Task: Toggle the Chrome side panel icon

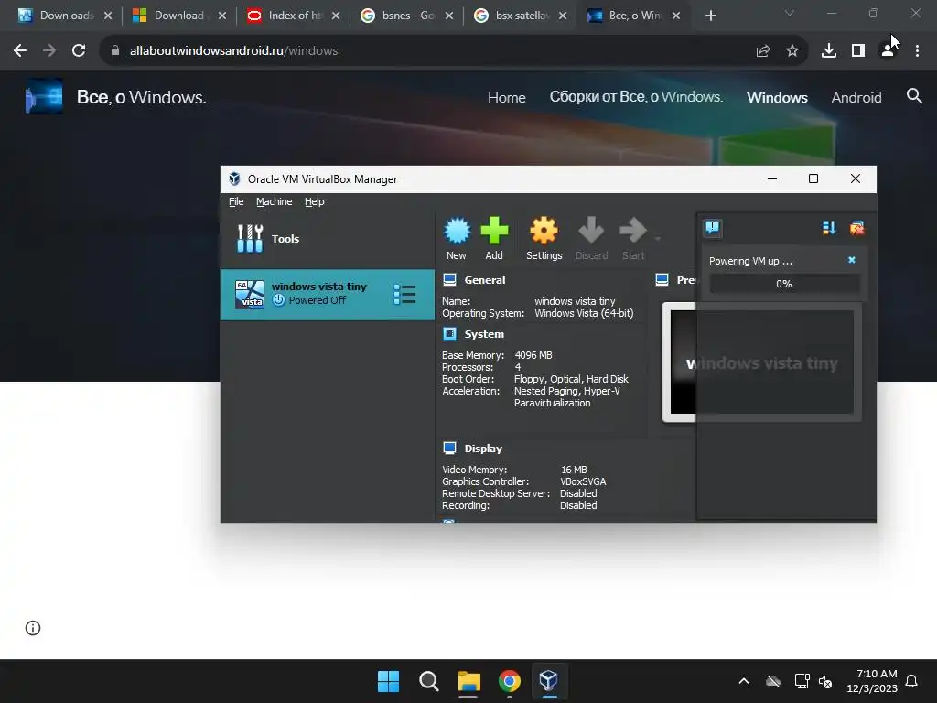Action: pyautogui.click(x=858, y=51)
